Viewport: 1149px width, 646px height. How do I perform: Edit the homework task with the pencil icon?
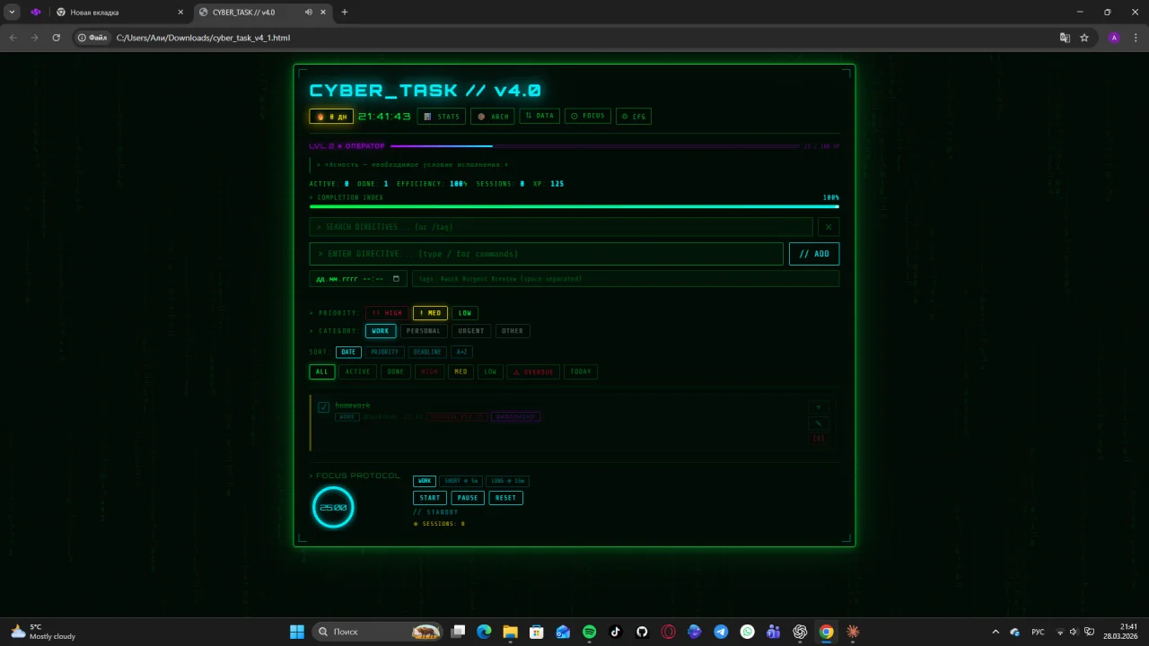pos(818,423)
